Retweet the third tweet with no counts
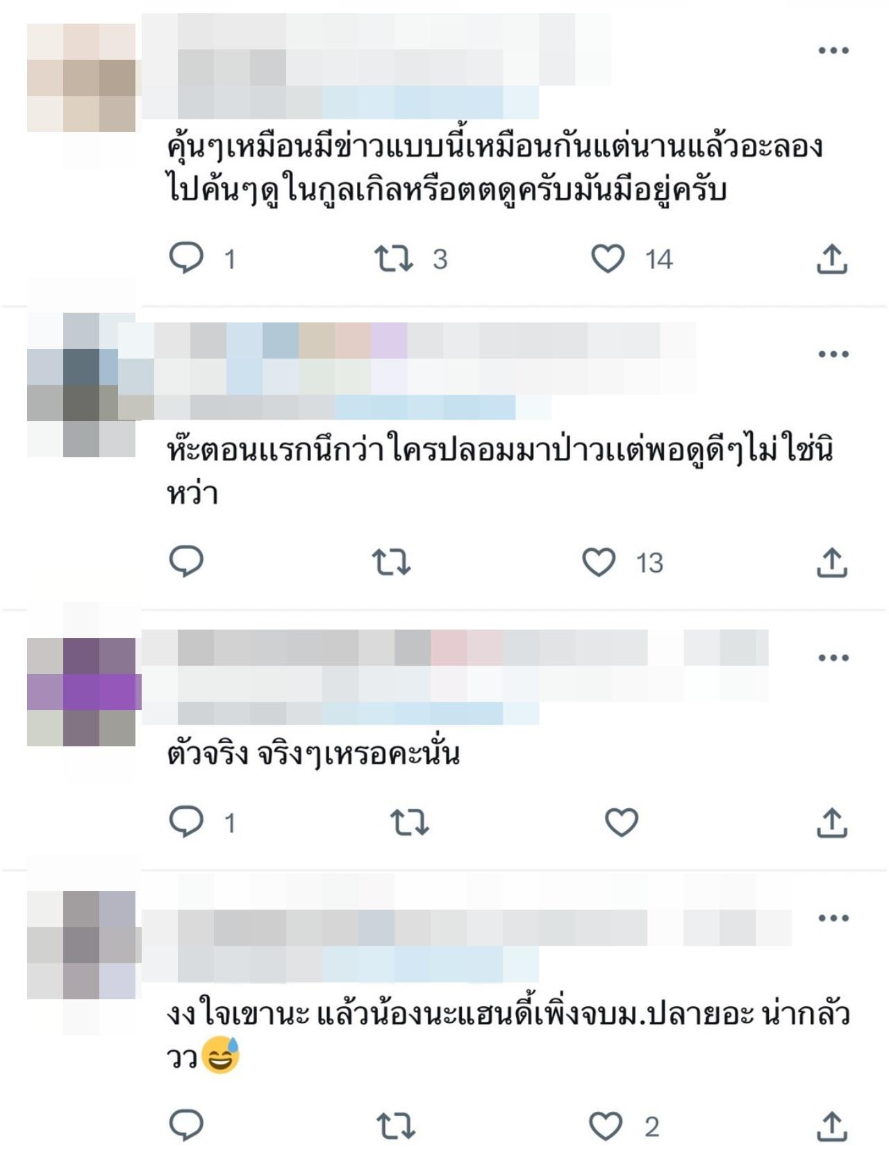Image resolution: width=889 pixels, height=1166 pixels. tap(409, 823)
